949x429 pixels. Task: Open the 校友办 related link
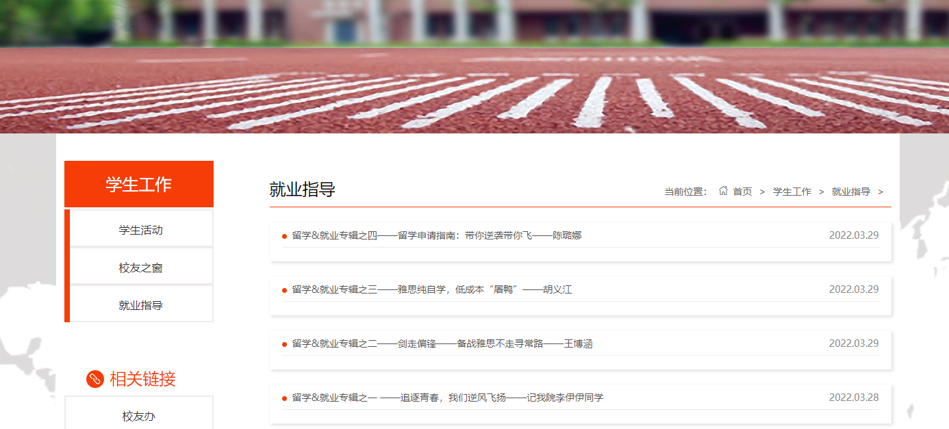[138, 416]
